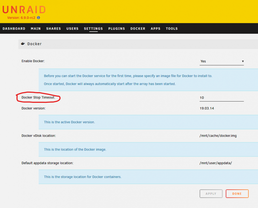Image resolution: width=258 pixels, height=208 pixels.
Task: Click the Docker version label
Action: [33, 108]
